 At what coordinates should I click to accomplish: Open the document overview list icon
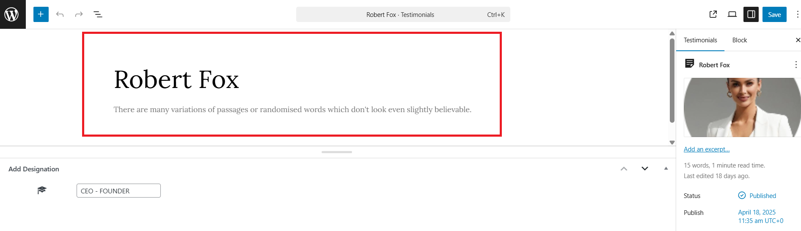98,14
